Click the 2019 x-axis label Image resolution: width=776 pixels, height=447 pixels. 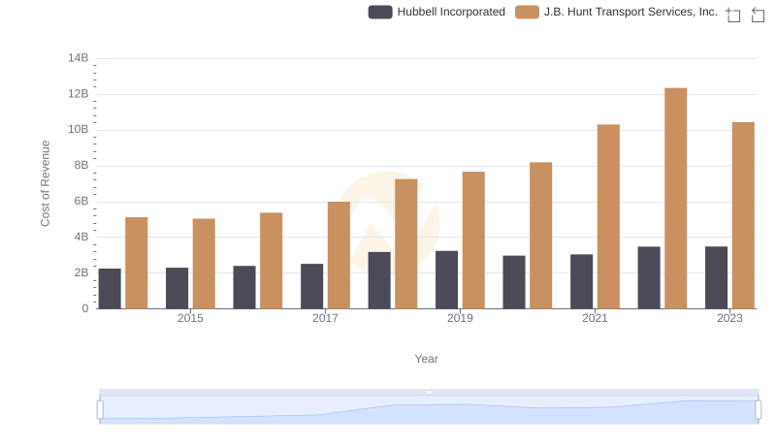tap(460, 318)
